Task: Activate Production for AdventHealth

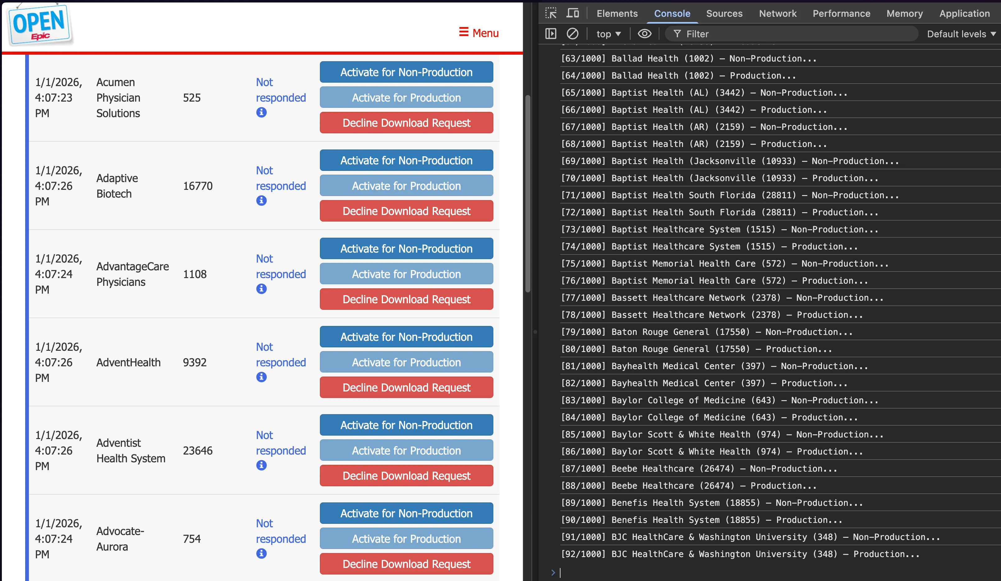Action: pos(406,362)
